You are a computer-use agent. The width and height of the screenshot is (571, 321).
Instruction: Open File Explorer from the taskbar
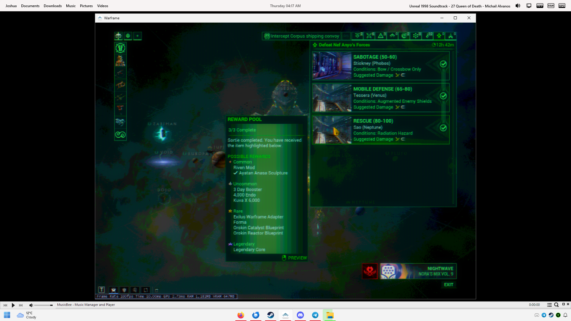[330, 315]
